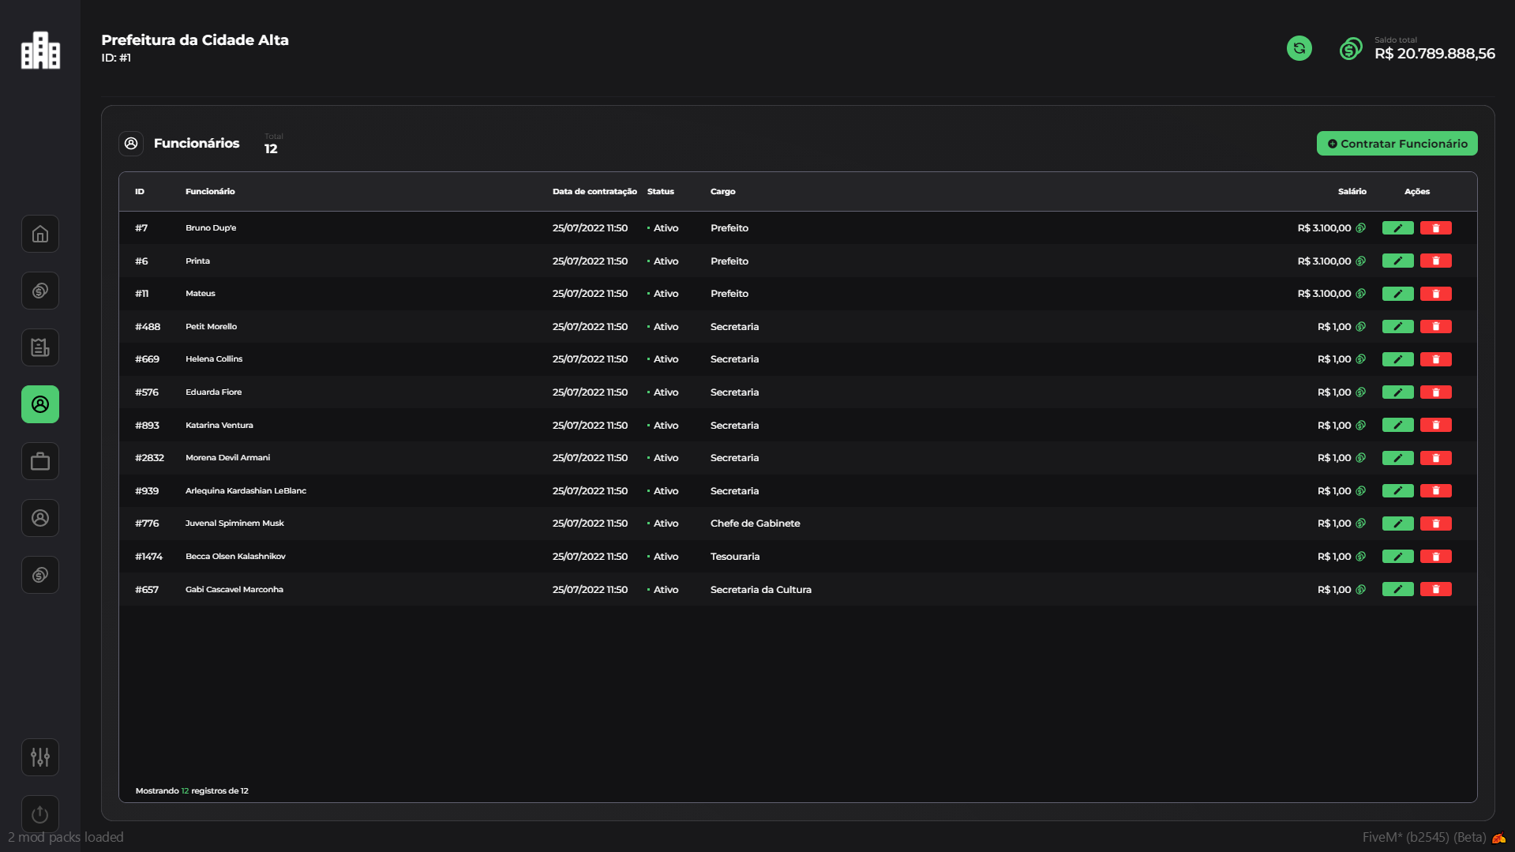
Task: Click Contratar Funcionário button
Action: [x=1397, y=144]
